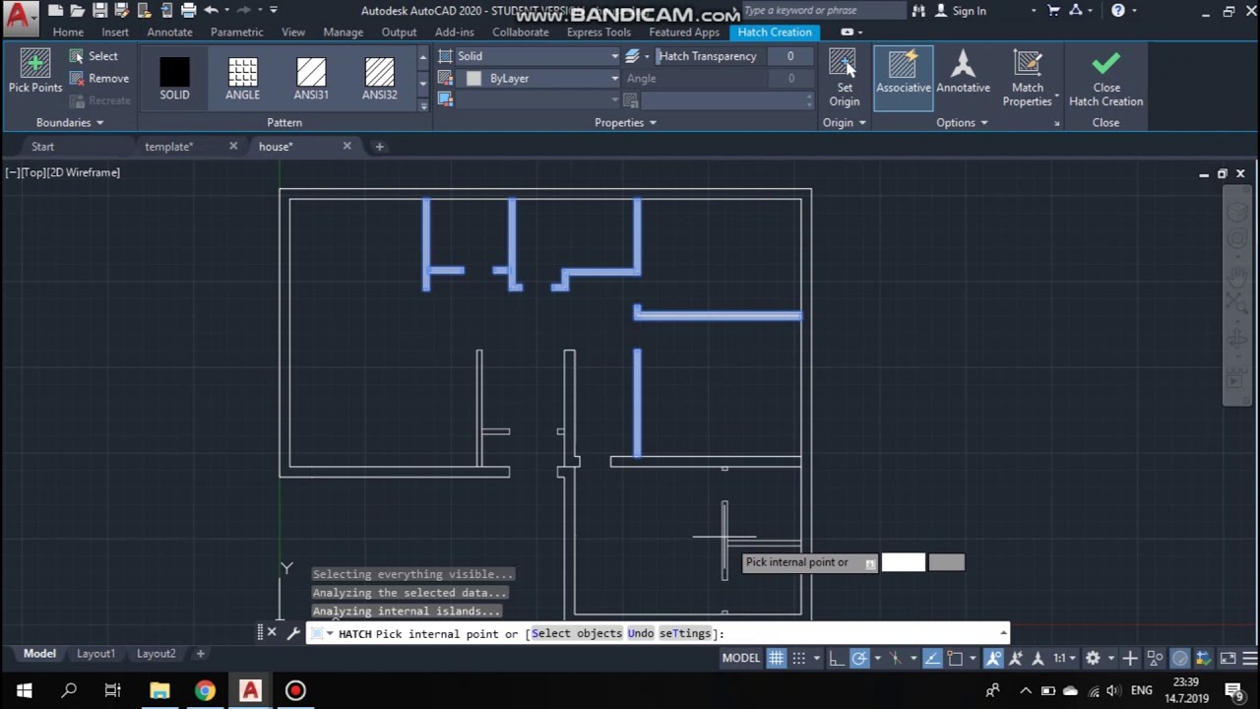Close the house* drawing tab

pyautogui.click(x=346, y=147)
